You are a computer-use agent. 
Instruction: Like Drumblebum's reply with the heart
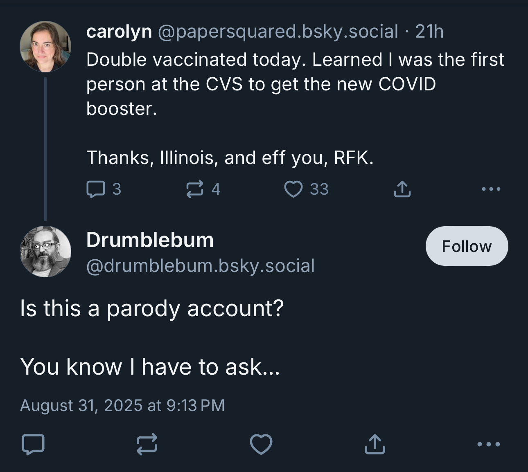click(261, 444)
